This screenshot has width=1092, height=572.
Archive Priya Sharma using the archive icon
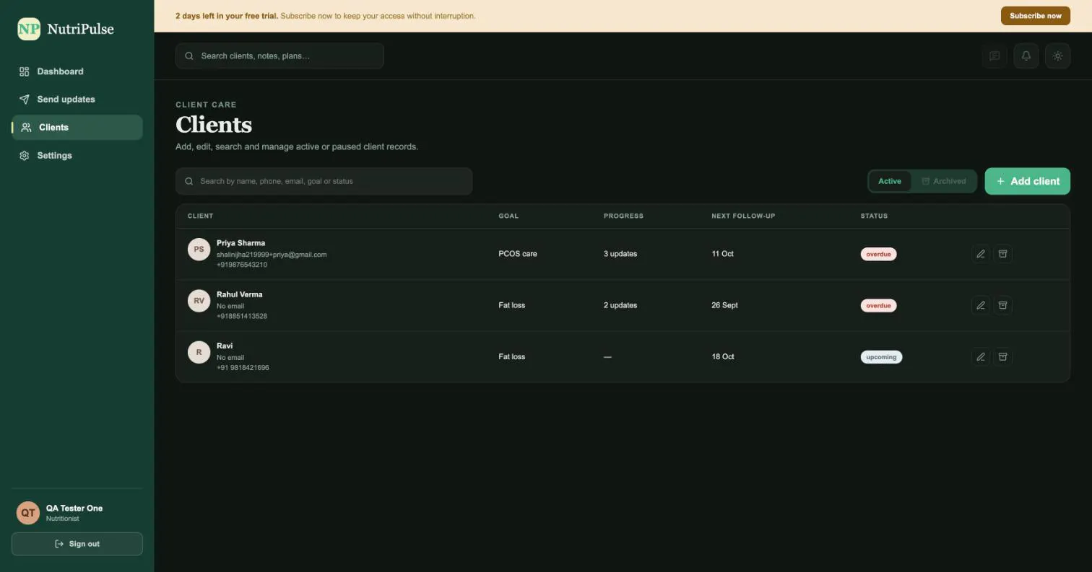tap(1002, 254)
